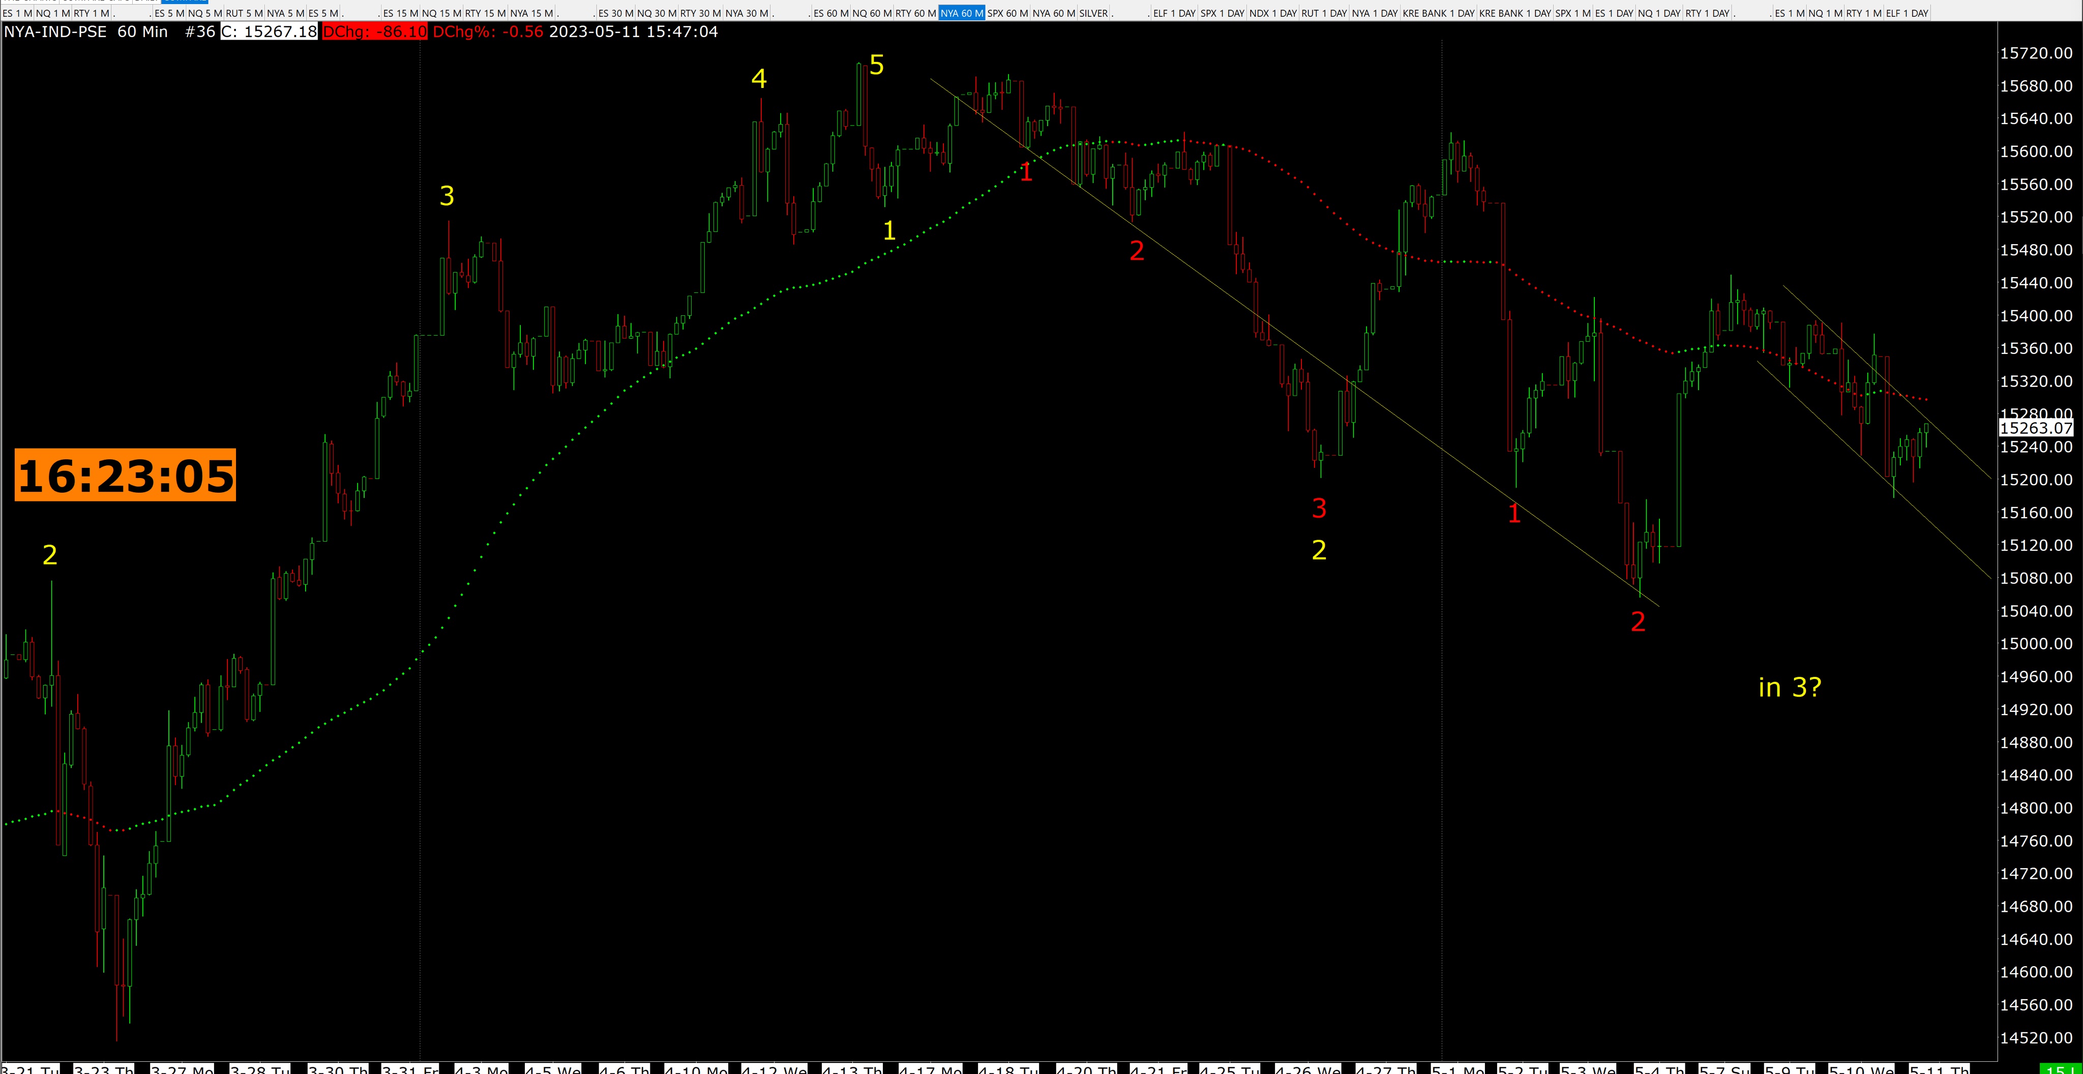Open the NYA 1 DAY tab
Viewport: 2083px width, 1074px height.
pyautogui.click(x=1375, y=13)
